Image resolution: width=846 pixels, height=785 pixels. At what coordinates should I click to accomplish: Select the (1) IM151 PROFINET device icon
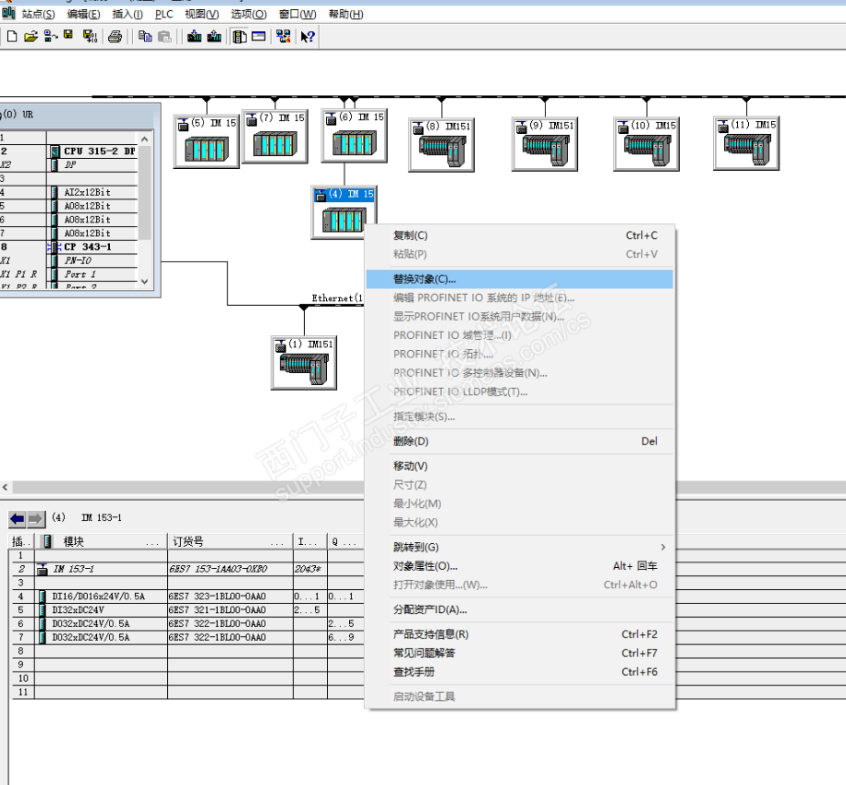[303, 363]
